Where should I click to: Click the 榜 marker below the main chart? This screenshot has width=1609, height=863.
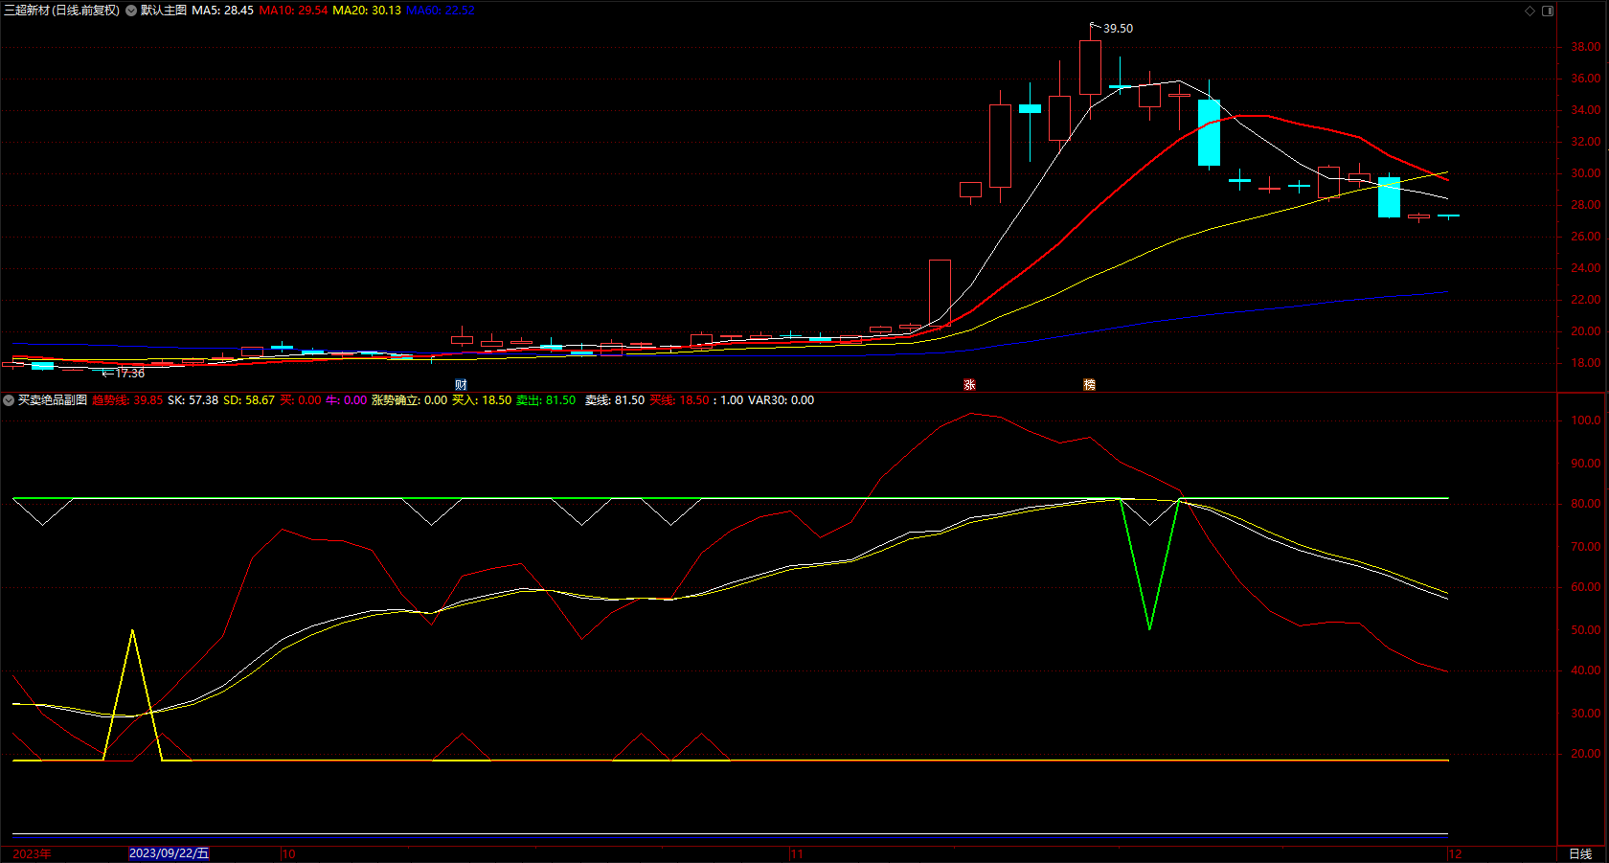click(1089, 385)
